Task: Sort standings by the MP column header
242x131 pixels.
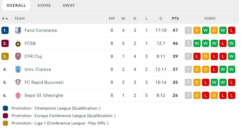Action: [112, 19]
